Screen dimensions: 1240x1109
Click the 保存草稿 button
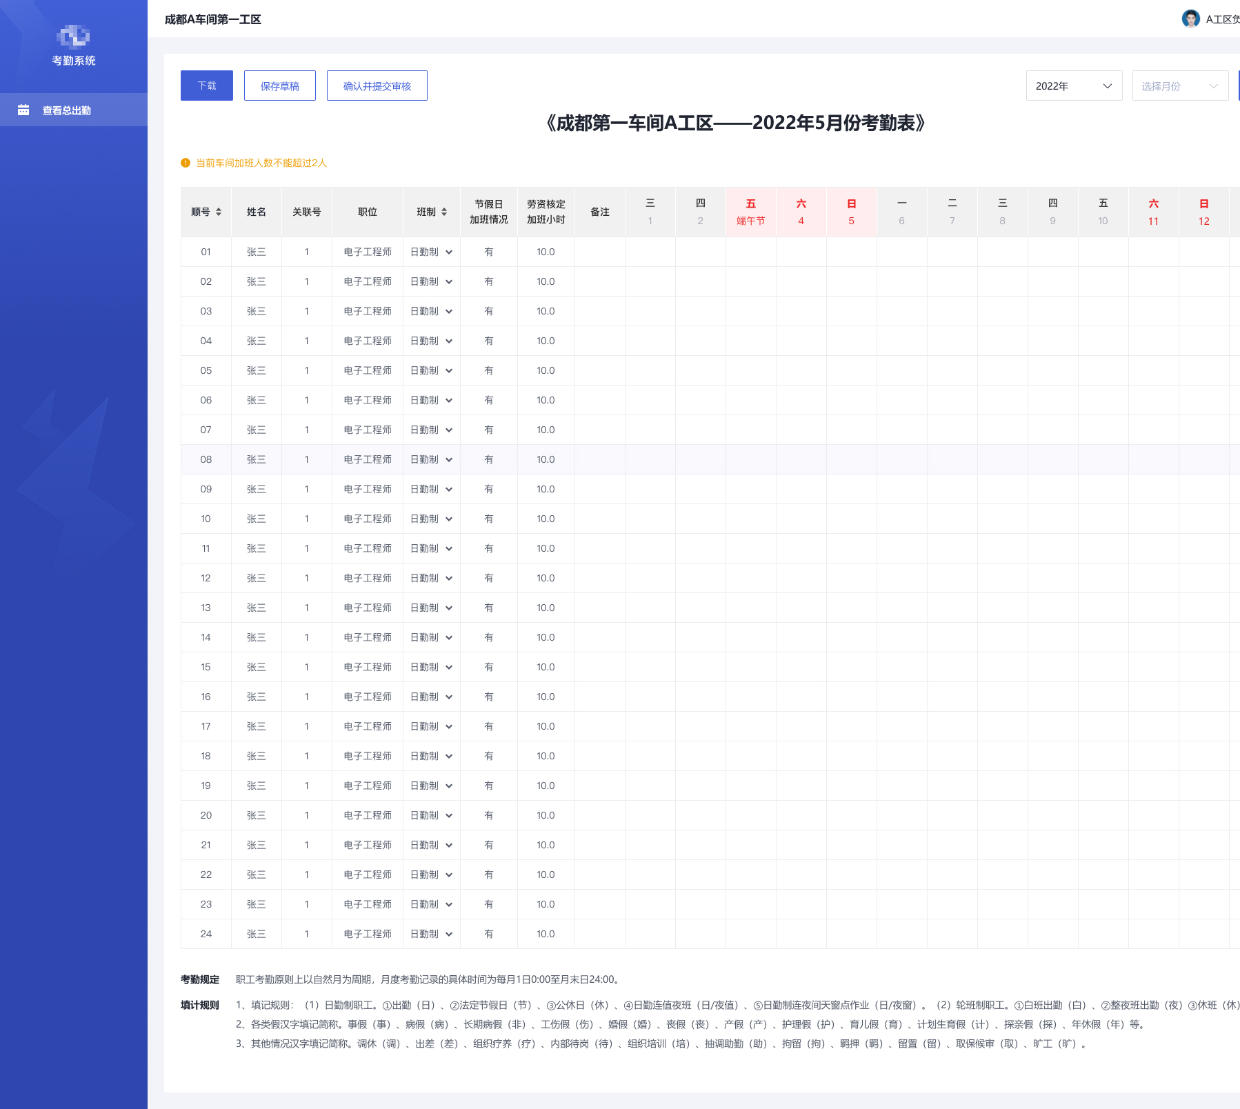click(x=280, y=86)
